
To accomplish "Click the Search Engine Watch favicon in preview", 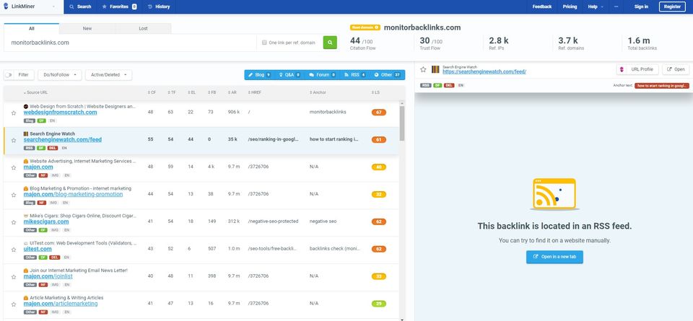I will click(x=435, y=70).
